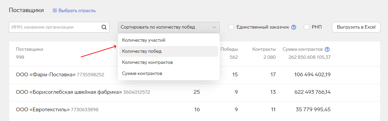This screenshot has width=388, height=121.
Task: Click the Победы column header
Action: tap(229, 49)
